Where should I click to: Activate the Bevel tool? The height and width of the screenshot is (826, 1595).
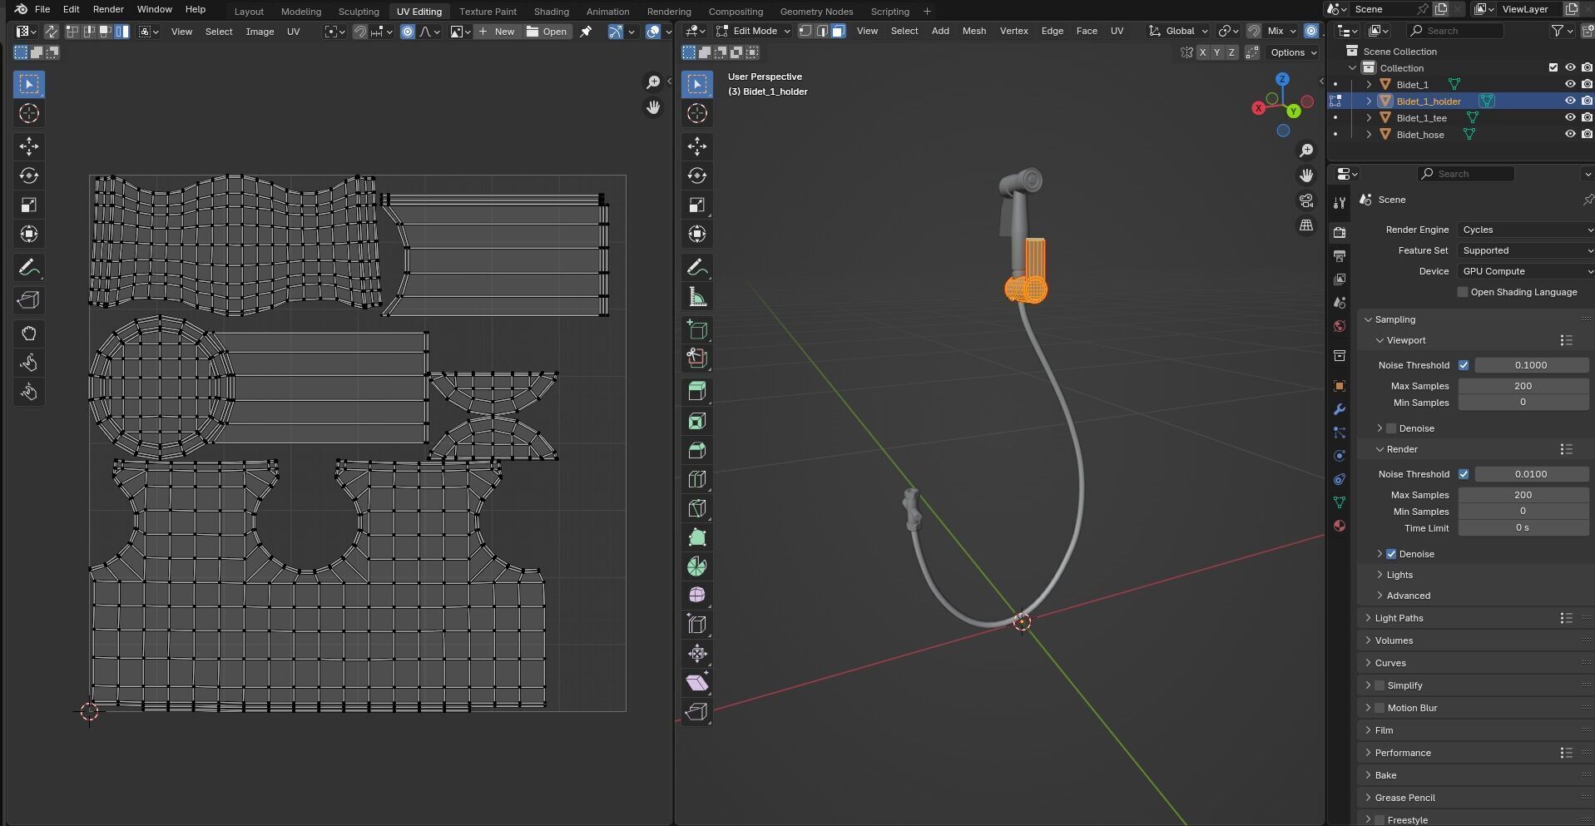[697, 450]
